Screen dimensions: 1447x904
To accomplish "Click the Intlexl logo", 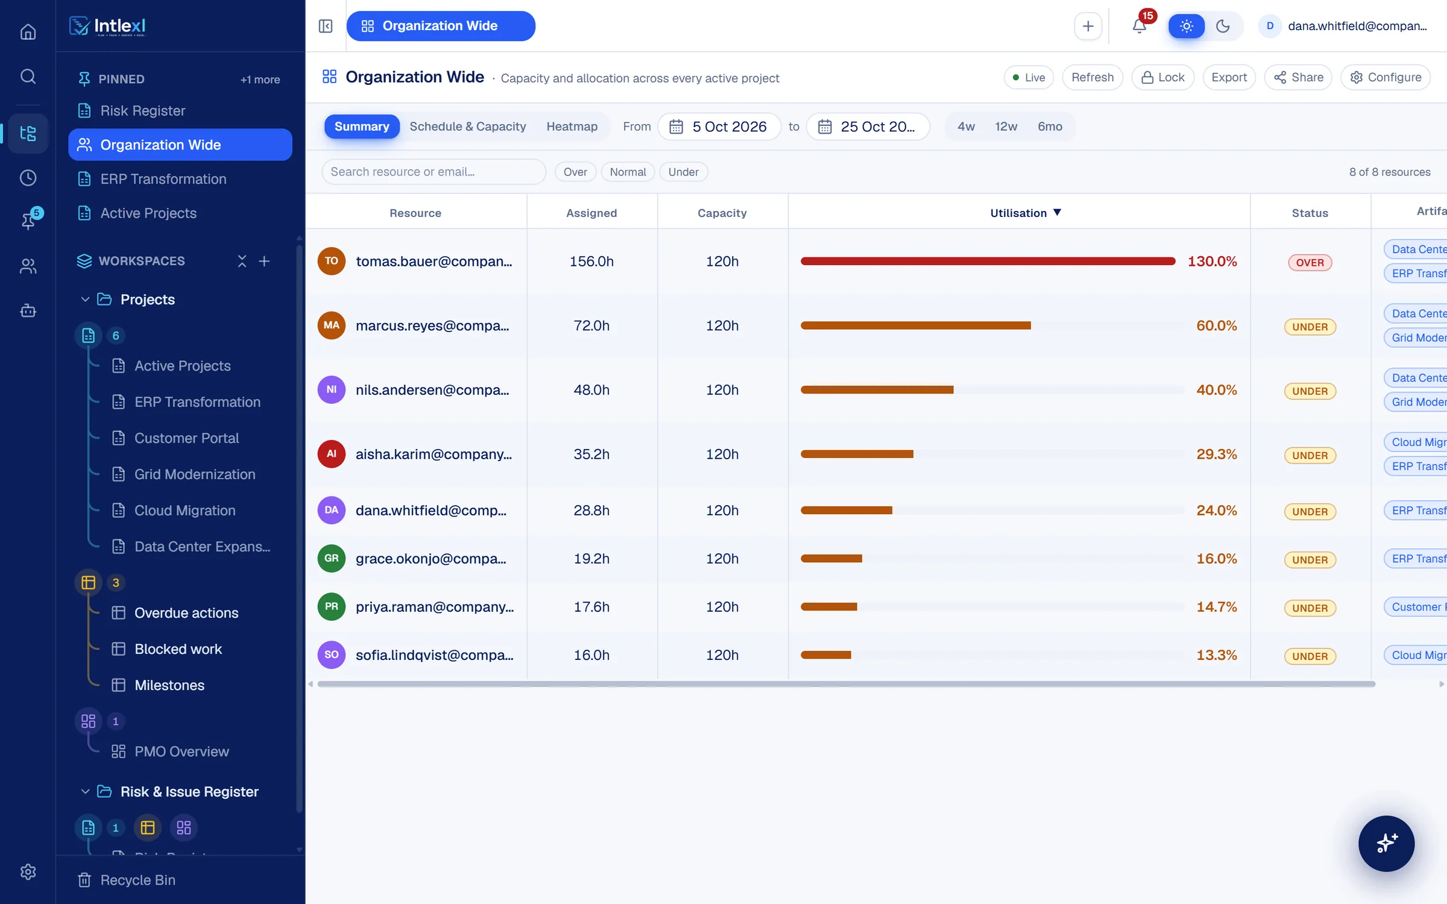I will coord(107,26).
